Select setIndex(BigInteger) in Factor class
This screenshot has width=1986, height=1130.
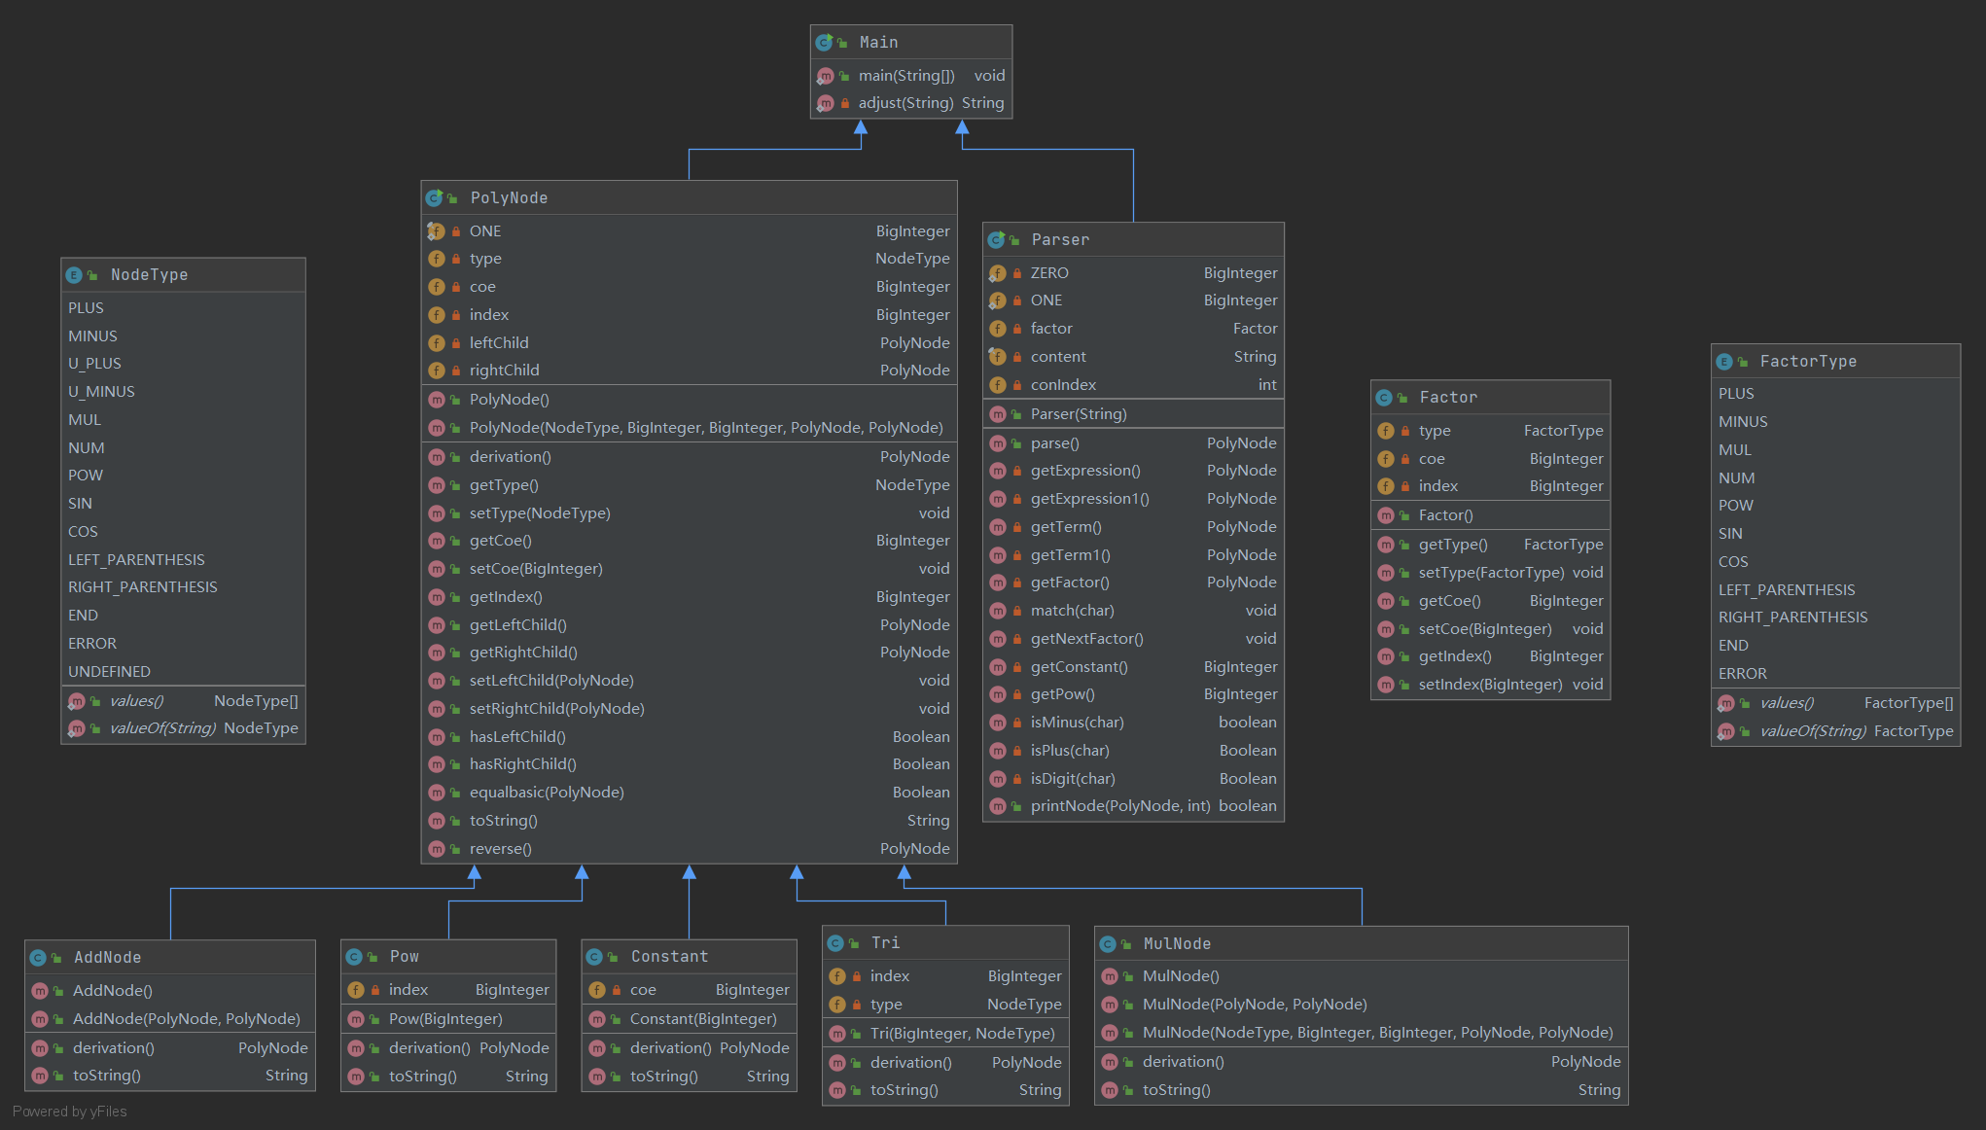1490,685
